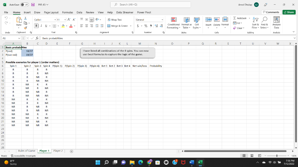The image size is (298, 167).
Task: Open Fill dropdown in Editing group
Action: click(237, 23)
